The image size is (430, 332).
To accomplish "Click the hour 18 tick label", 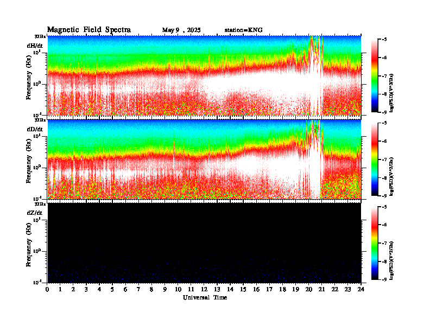I will 282,289.
